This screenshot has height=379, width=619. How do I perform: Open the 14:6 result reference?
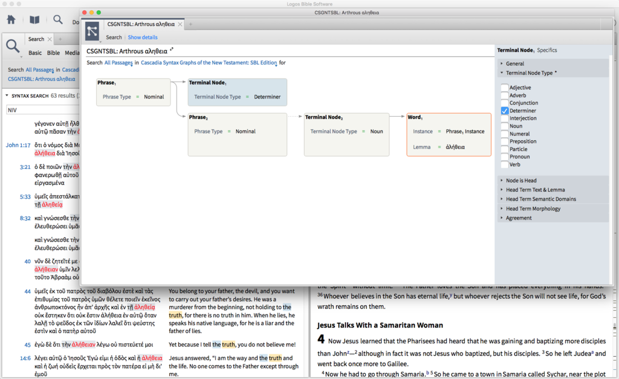pos(25,358)
